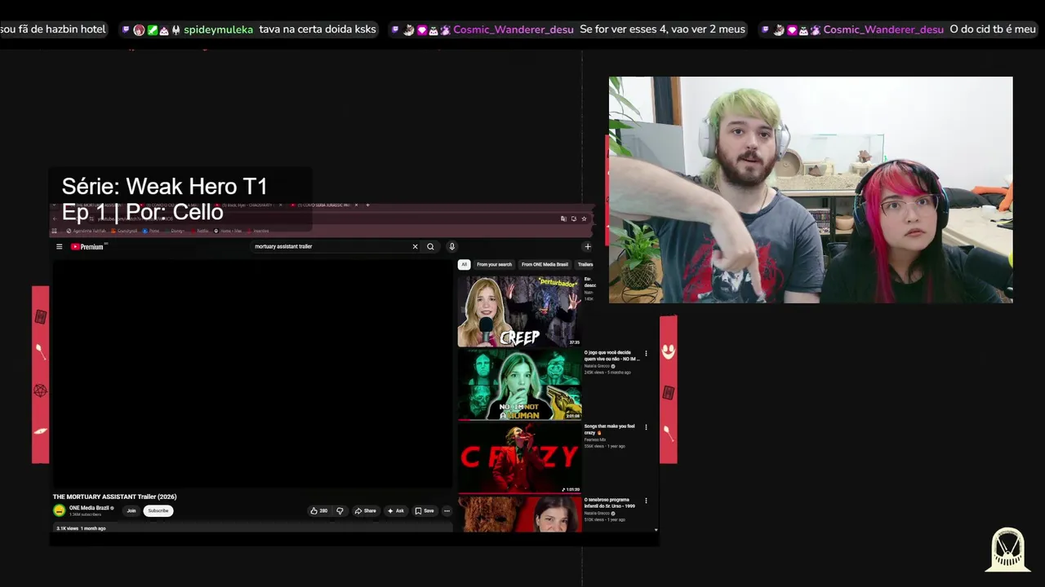Save the video to a playlist
1045x587 pixels.
[425, 510]
